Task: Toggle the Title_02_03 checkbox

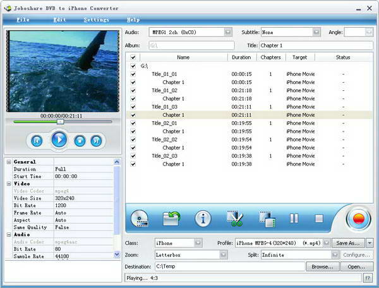Action: (133, 156)
